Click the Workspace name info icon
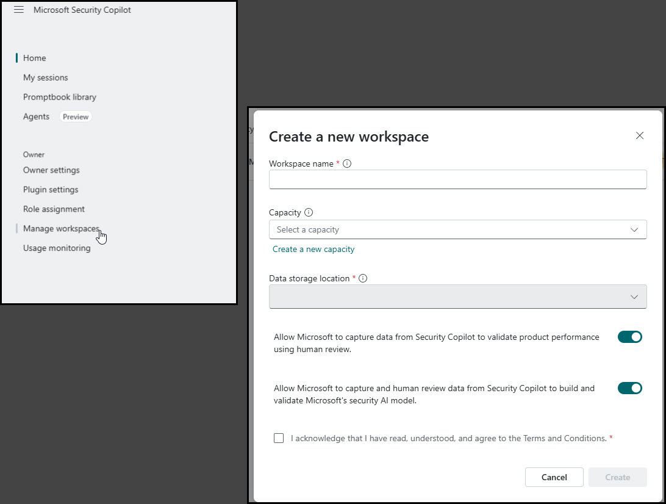666x504 pixels. (x=347, y=164)
